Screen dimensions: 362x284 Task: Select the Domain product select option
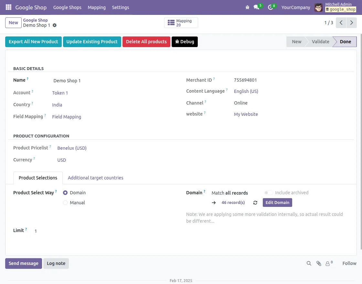coord(65,193)
